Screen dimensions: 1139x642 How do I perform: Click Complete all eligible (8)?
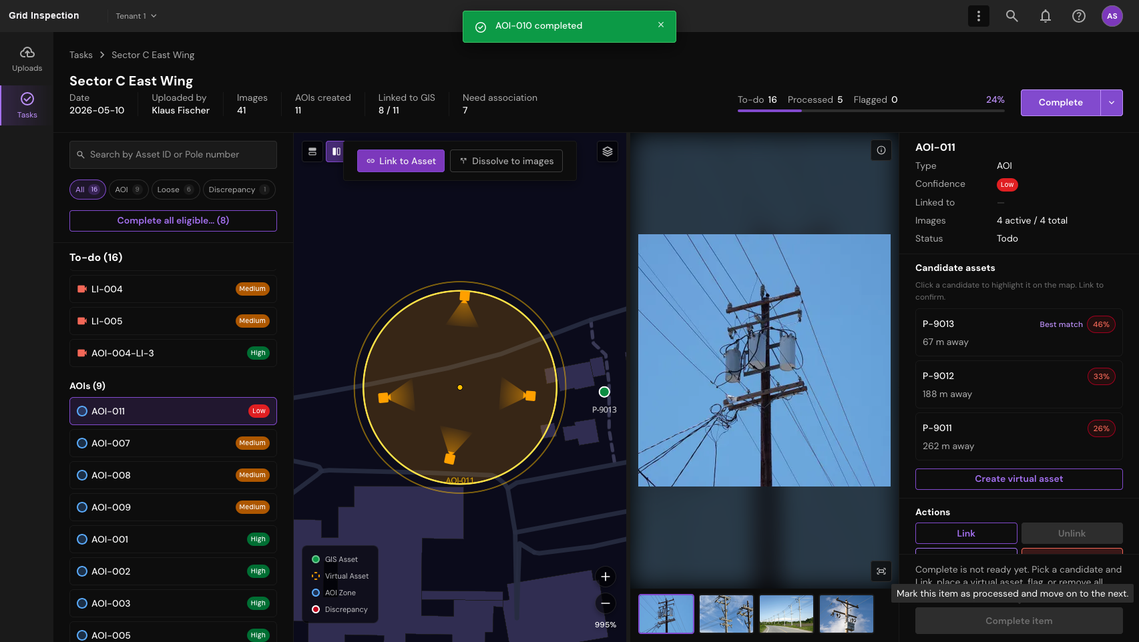point(173,221)
